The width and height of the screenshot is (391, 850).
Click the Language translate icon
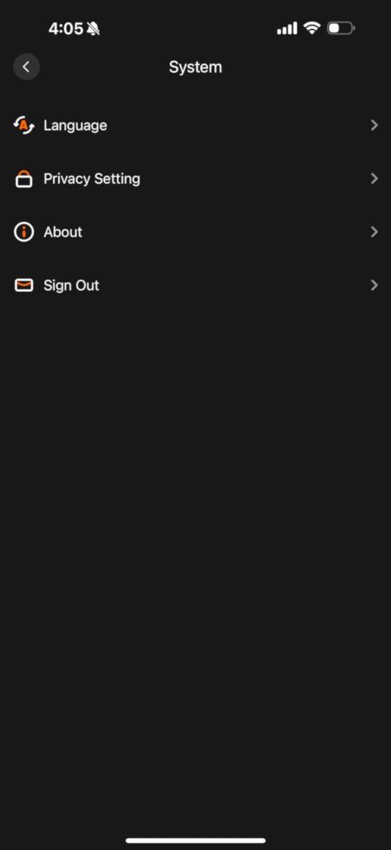tap(24, 125)
